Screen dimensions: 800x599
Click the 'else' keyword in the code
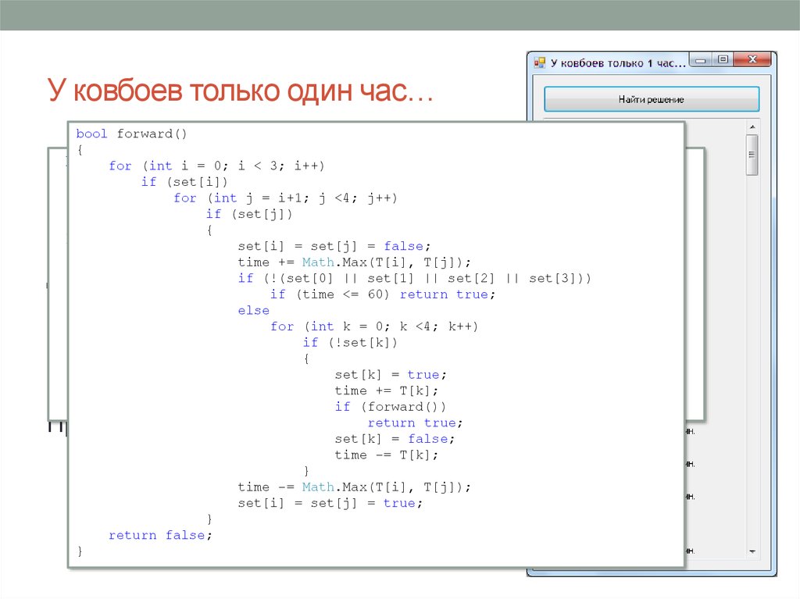(x=253, y=310)
